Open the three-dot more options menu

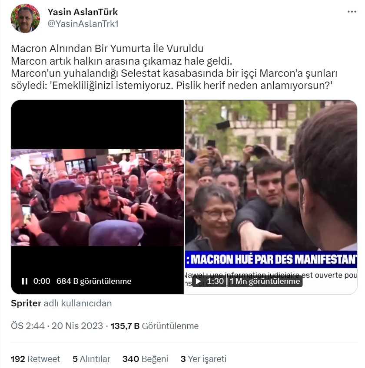352,12
